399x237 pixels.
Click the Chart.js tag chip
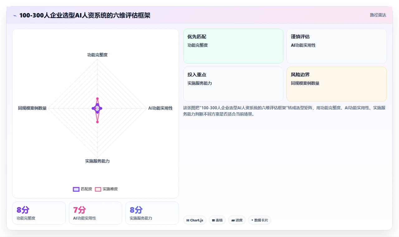point(195,220)
